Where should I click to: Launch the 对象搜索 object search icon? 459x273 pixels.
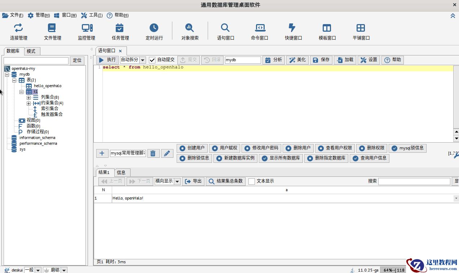(190, 28)
